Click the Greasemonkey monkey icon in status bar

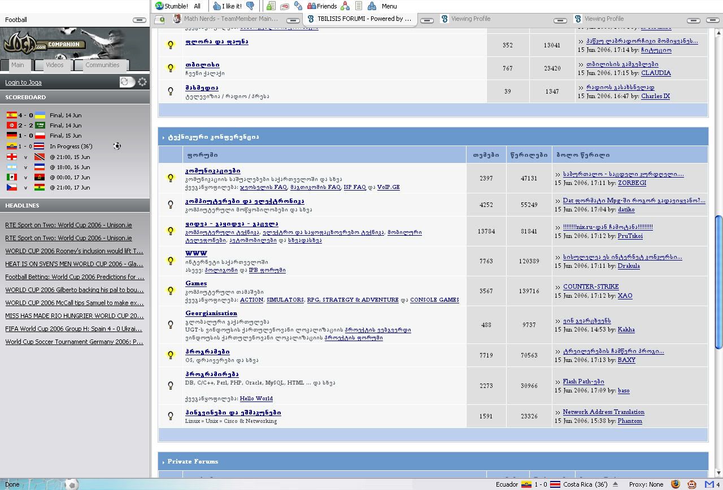(x=691, y=484)
